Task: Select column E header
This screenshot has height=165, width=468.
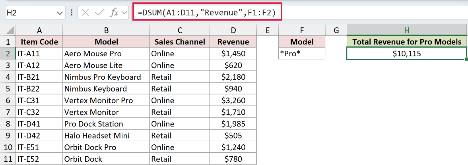Action: coord(267,30)
